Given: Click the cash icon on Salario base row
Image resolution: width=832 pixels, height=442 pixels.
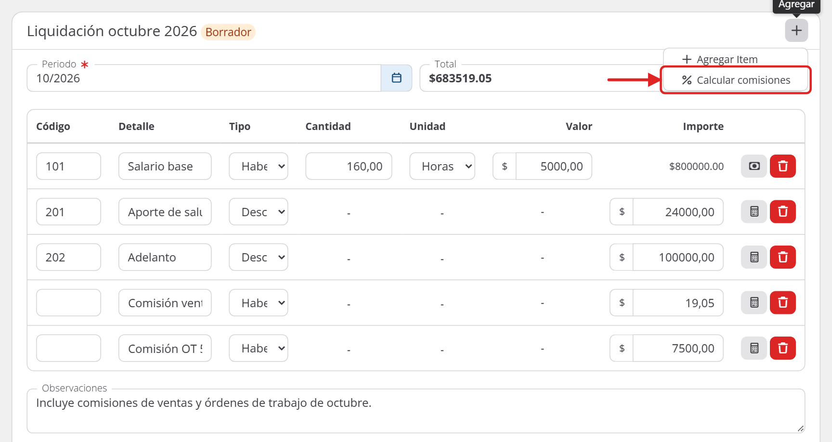Looking at the screenshot, I should coord(754,166).
